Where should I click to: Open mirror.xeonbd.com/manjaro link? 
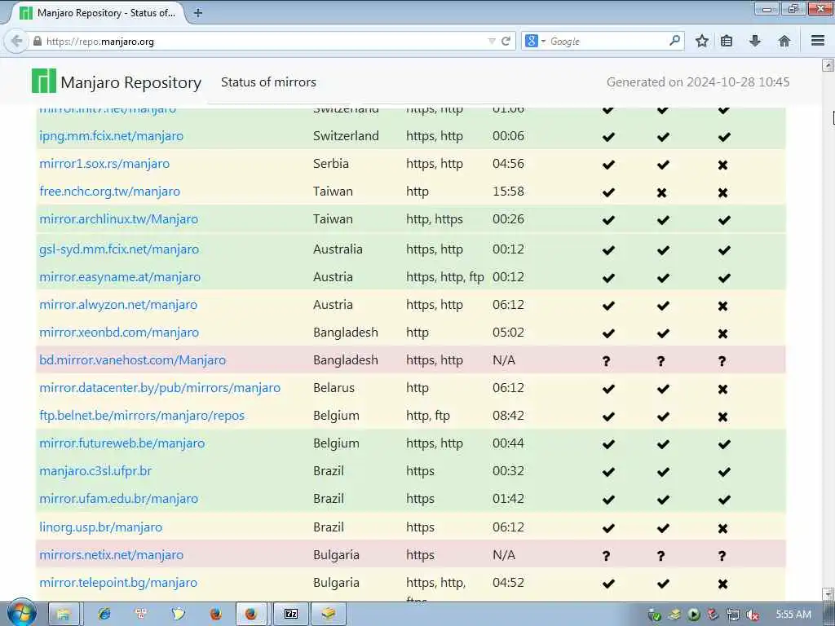tap(119, 333)
